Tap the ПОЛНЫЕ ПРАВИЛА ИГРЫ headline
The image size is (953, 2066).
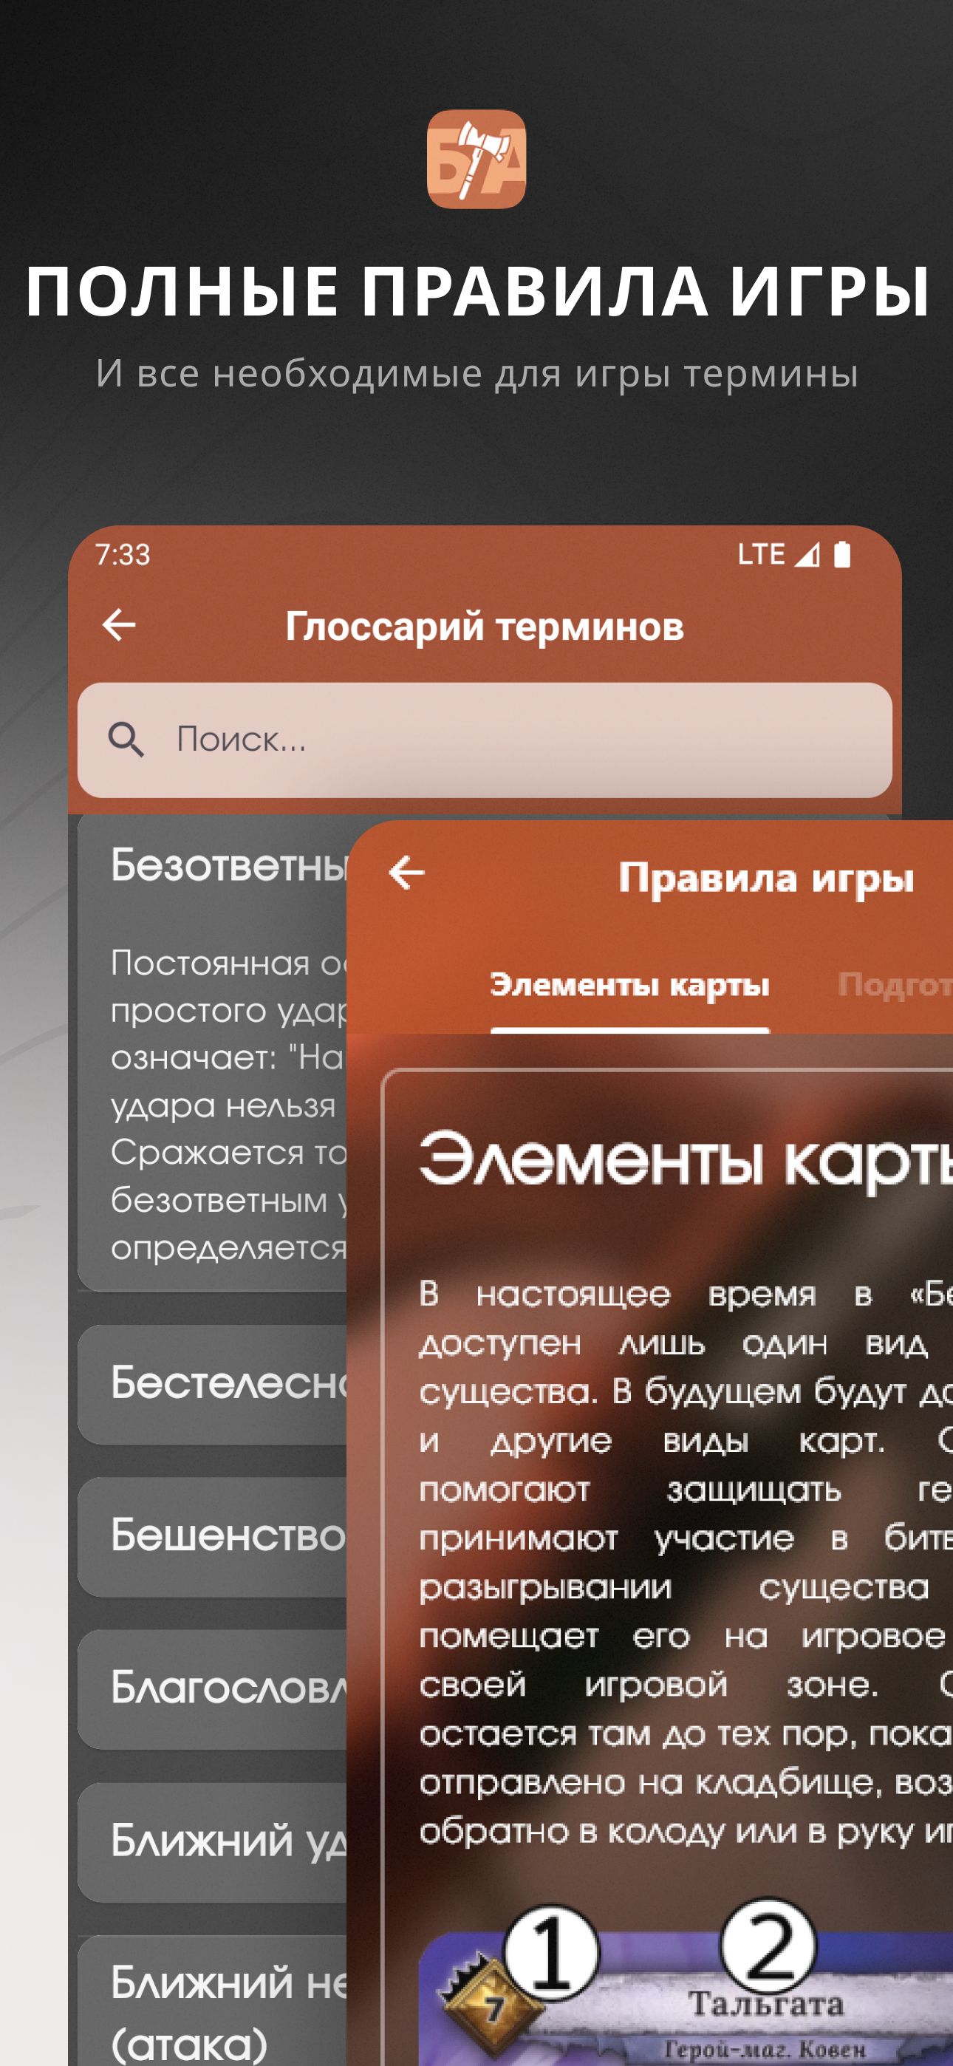[477, 290]
